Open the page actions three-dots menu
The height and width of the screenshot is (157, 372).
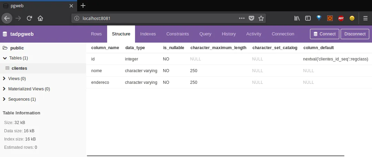242,18
